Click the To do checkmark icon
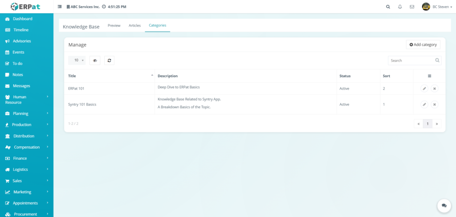The image size is (456, 217). tap(7, 63)
